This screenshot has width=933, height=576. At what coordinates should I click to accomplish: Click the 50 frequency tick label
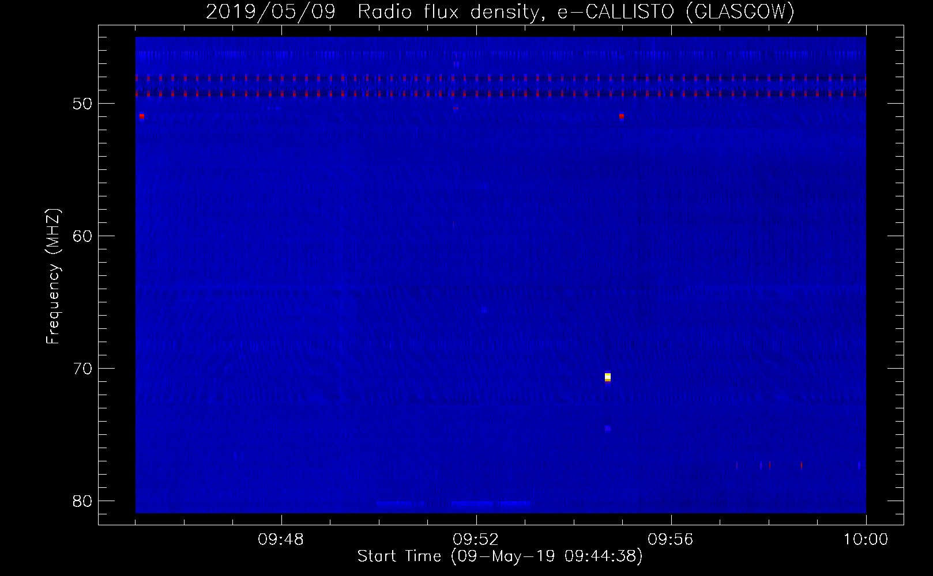click(x=83, y=104)
